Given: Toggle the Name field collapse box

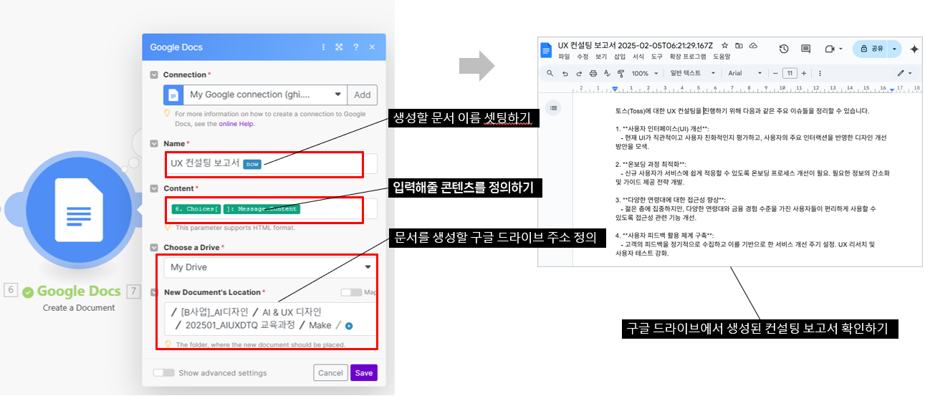Looking at the screenshot, I should 154,143.
